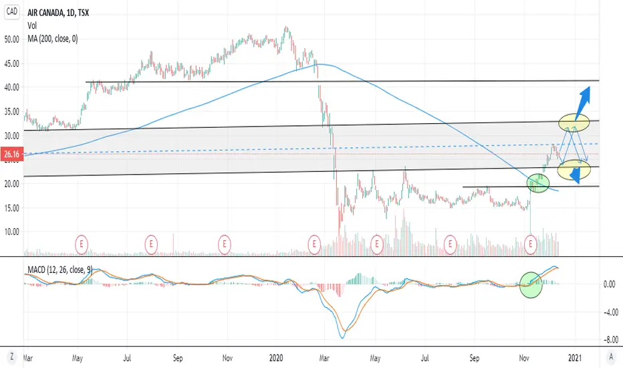Image resolution: width=623 pixels, height=368 pixels.
Task: Click the 15.00 price axis label
Action: pyautogui.click(x=11, y=208)
